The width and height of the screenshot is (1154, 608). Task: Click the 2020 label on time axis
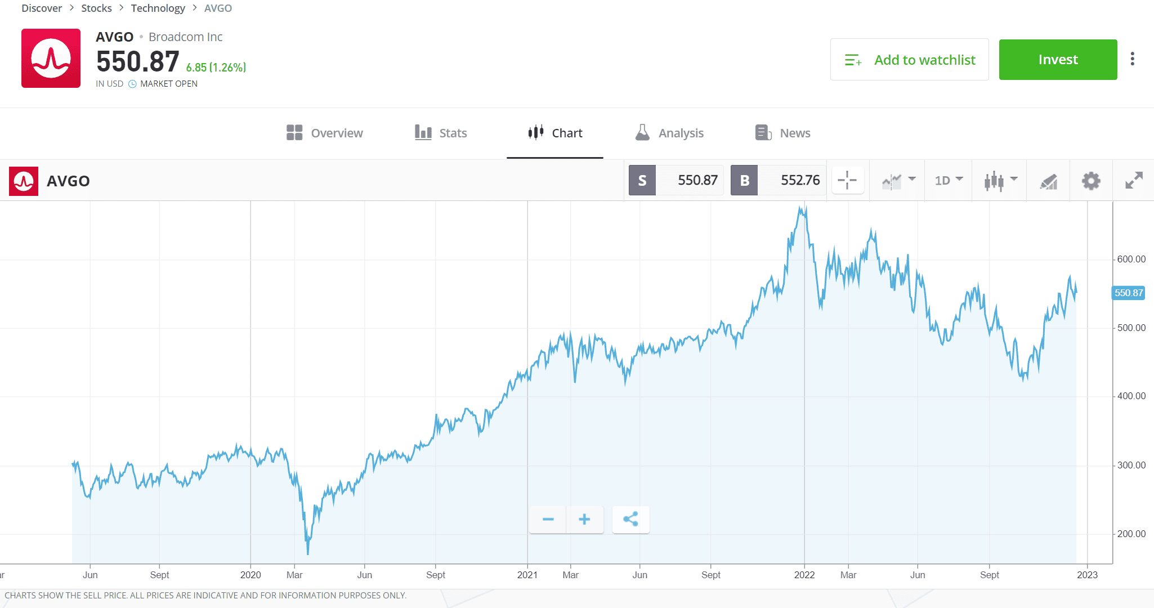pyautogui.click(x=251, y=575)
